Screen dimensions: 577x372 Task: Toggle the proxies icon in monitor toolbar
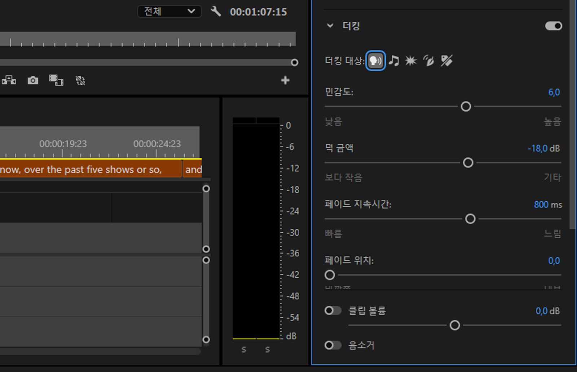(x=80, y=80)
